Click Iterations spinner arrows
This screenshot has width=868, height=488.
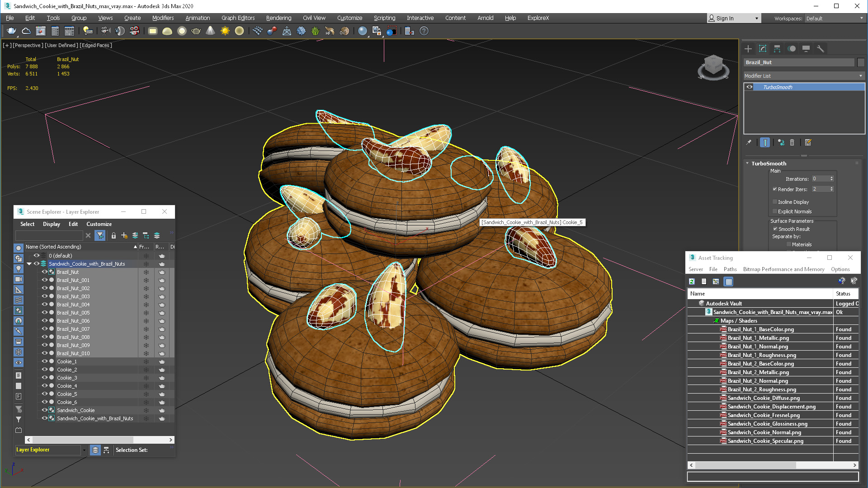point(831,178)
